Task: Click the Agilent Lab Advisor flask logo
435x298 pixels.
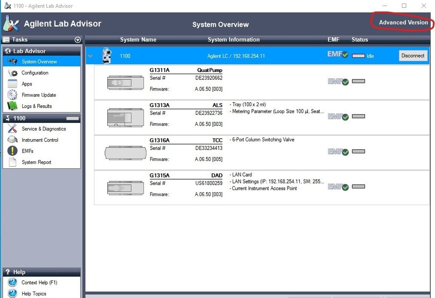Action: click(11, 23)
